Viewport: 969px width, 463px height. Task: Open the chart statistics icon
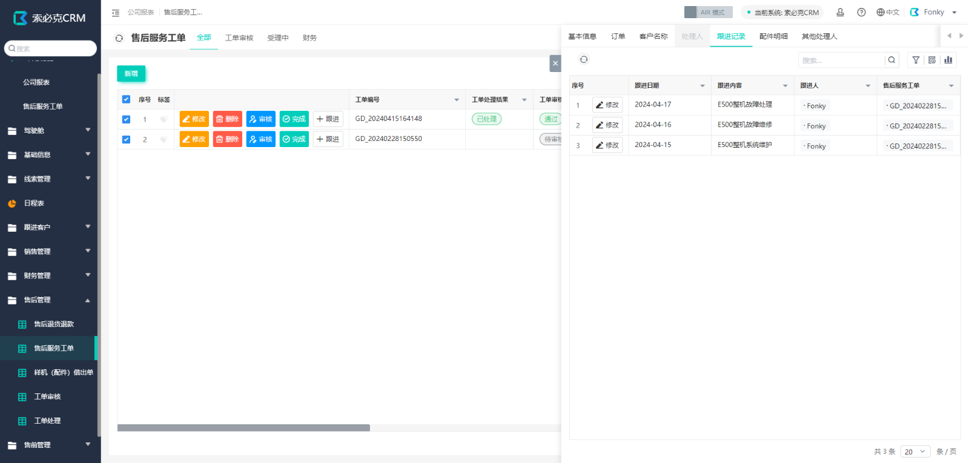(948, 60)
